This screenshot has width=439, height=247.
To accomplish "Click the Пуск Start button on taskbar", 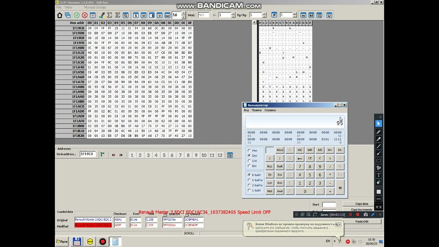I will 62,242.
